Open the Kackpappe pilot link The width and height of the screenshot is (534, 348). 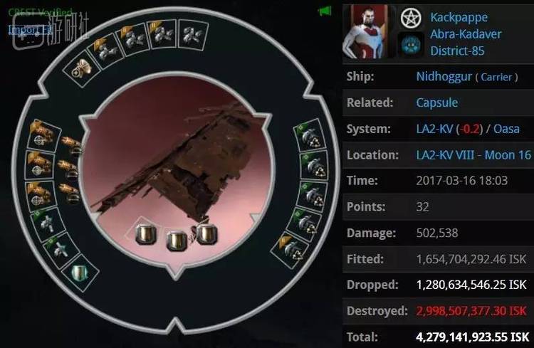point(459,17)
